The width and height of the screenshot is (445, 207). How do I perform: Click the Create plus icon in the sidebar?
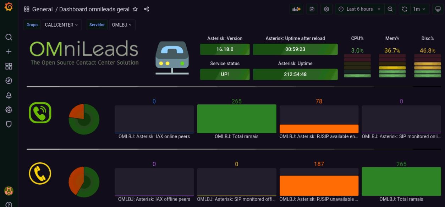pyautogui.click(x=9, y=52)
